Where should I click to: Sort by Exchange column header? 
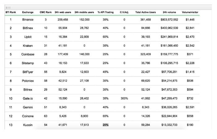[28, 12]
